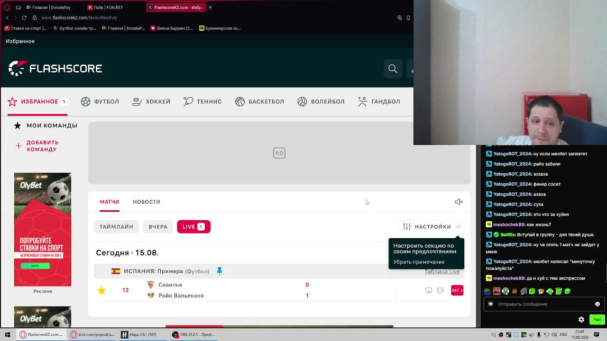The width and height of the screenshot is (607, 341).
Task: Open the TV broadcast icon for Sevilla match
Action: [x=429, y=290]
